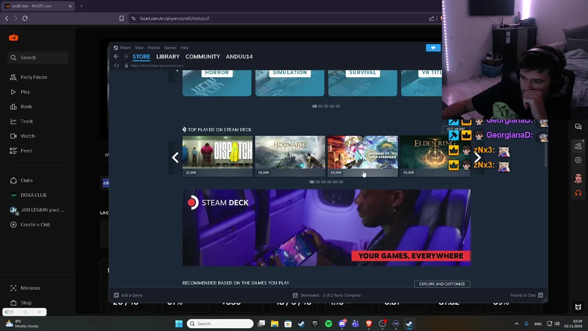Open Discord from the taskbar
The width and height of the screenshot is (588, 331).
[342, 324]
